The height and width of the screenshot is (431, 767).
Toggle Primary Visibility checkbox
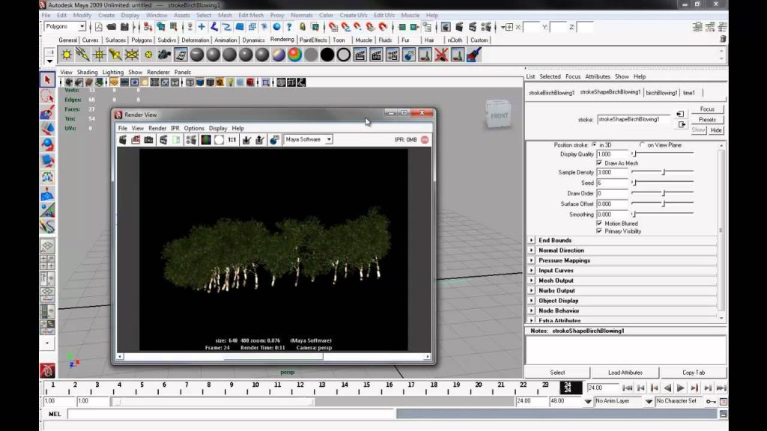[599, 231]
